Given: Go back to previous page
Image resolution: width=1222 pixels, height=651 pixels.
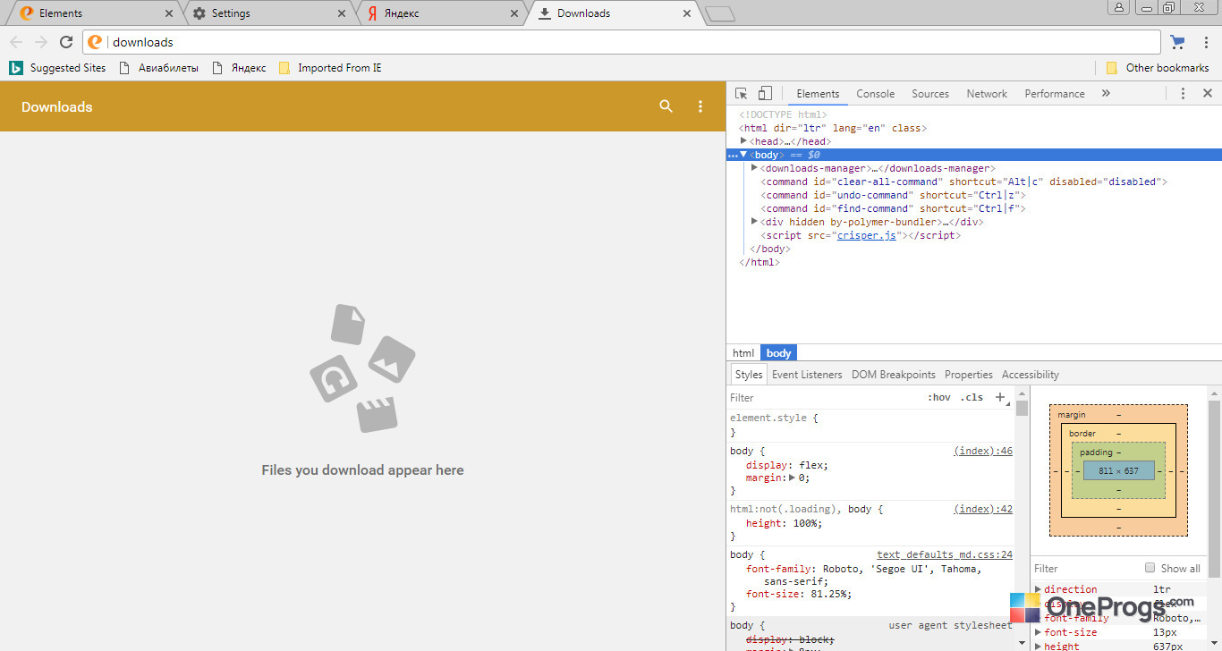Looking at the screenshot, I should pos(16,42).
